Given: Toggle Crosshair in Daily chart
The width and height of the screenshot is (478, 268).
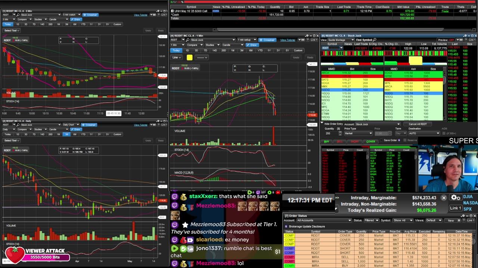Looking at the screenshot, I should point(89,125).
